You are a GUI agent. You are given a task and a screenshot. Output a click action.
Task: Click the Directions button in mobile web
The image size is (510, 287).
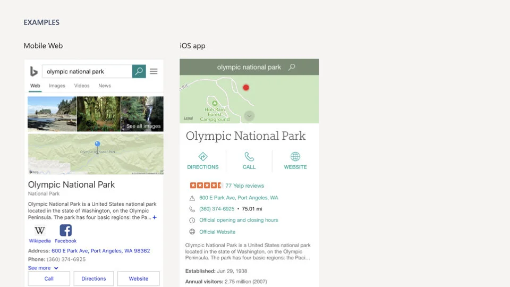[93, 278]
